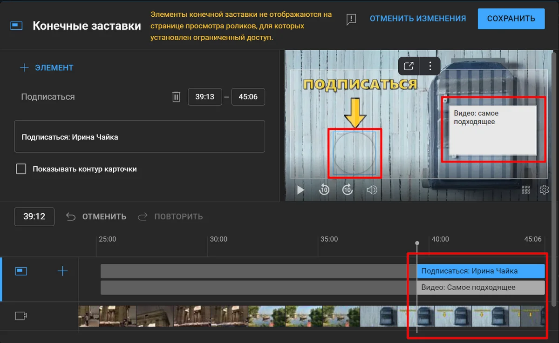This screenshot has height=343, width=559.
Task: Toggle the grid overlay icon in preview
Action: (526, 190)
